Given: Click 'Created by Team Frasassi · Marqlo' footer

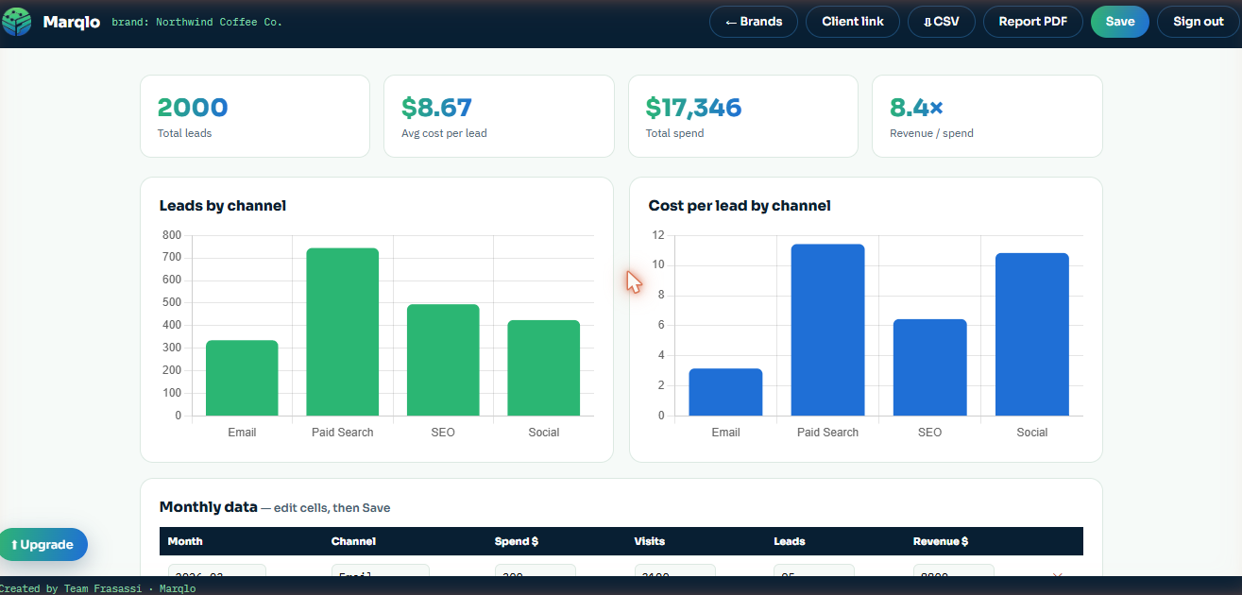Looking at the screenshot, I should (98, 588).
